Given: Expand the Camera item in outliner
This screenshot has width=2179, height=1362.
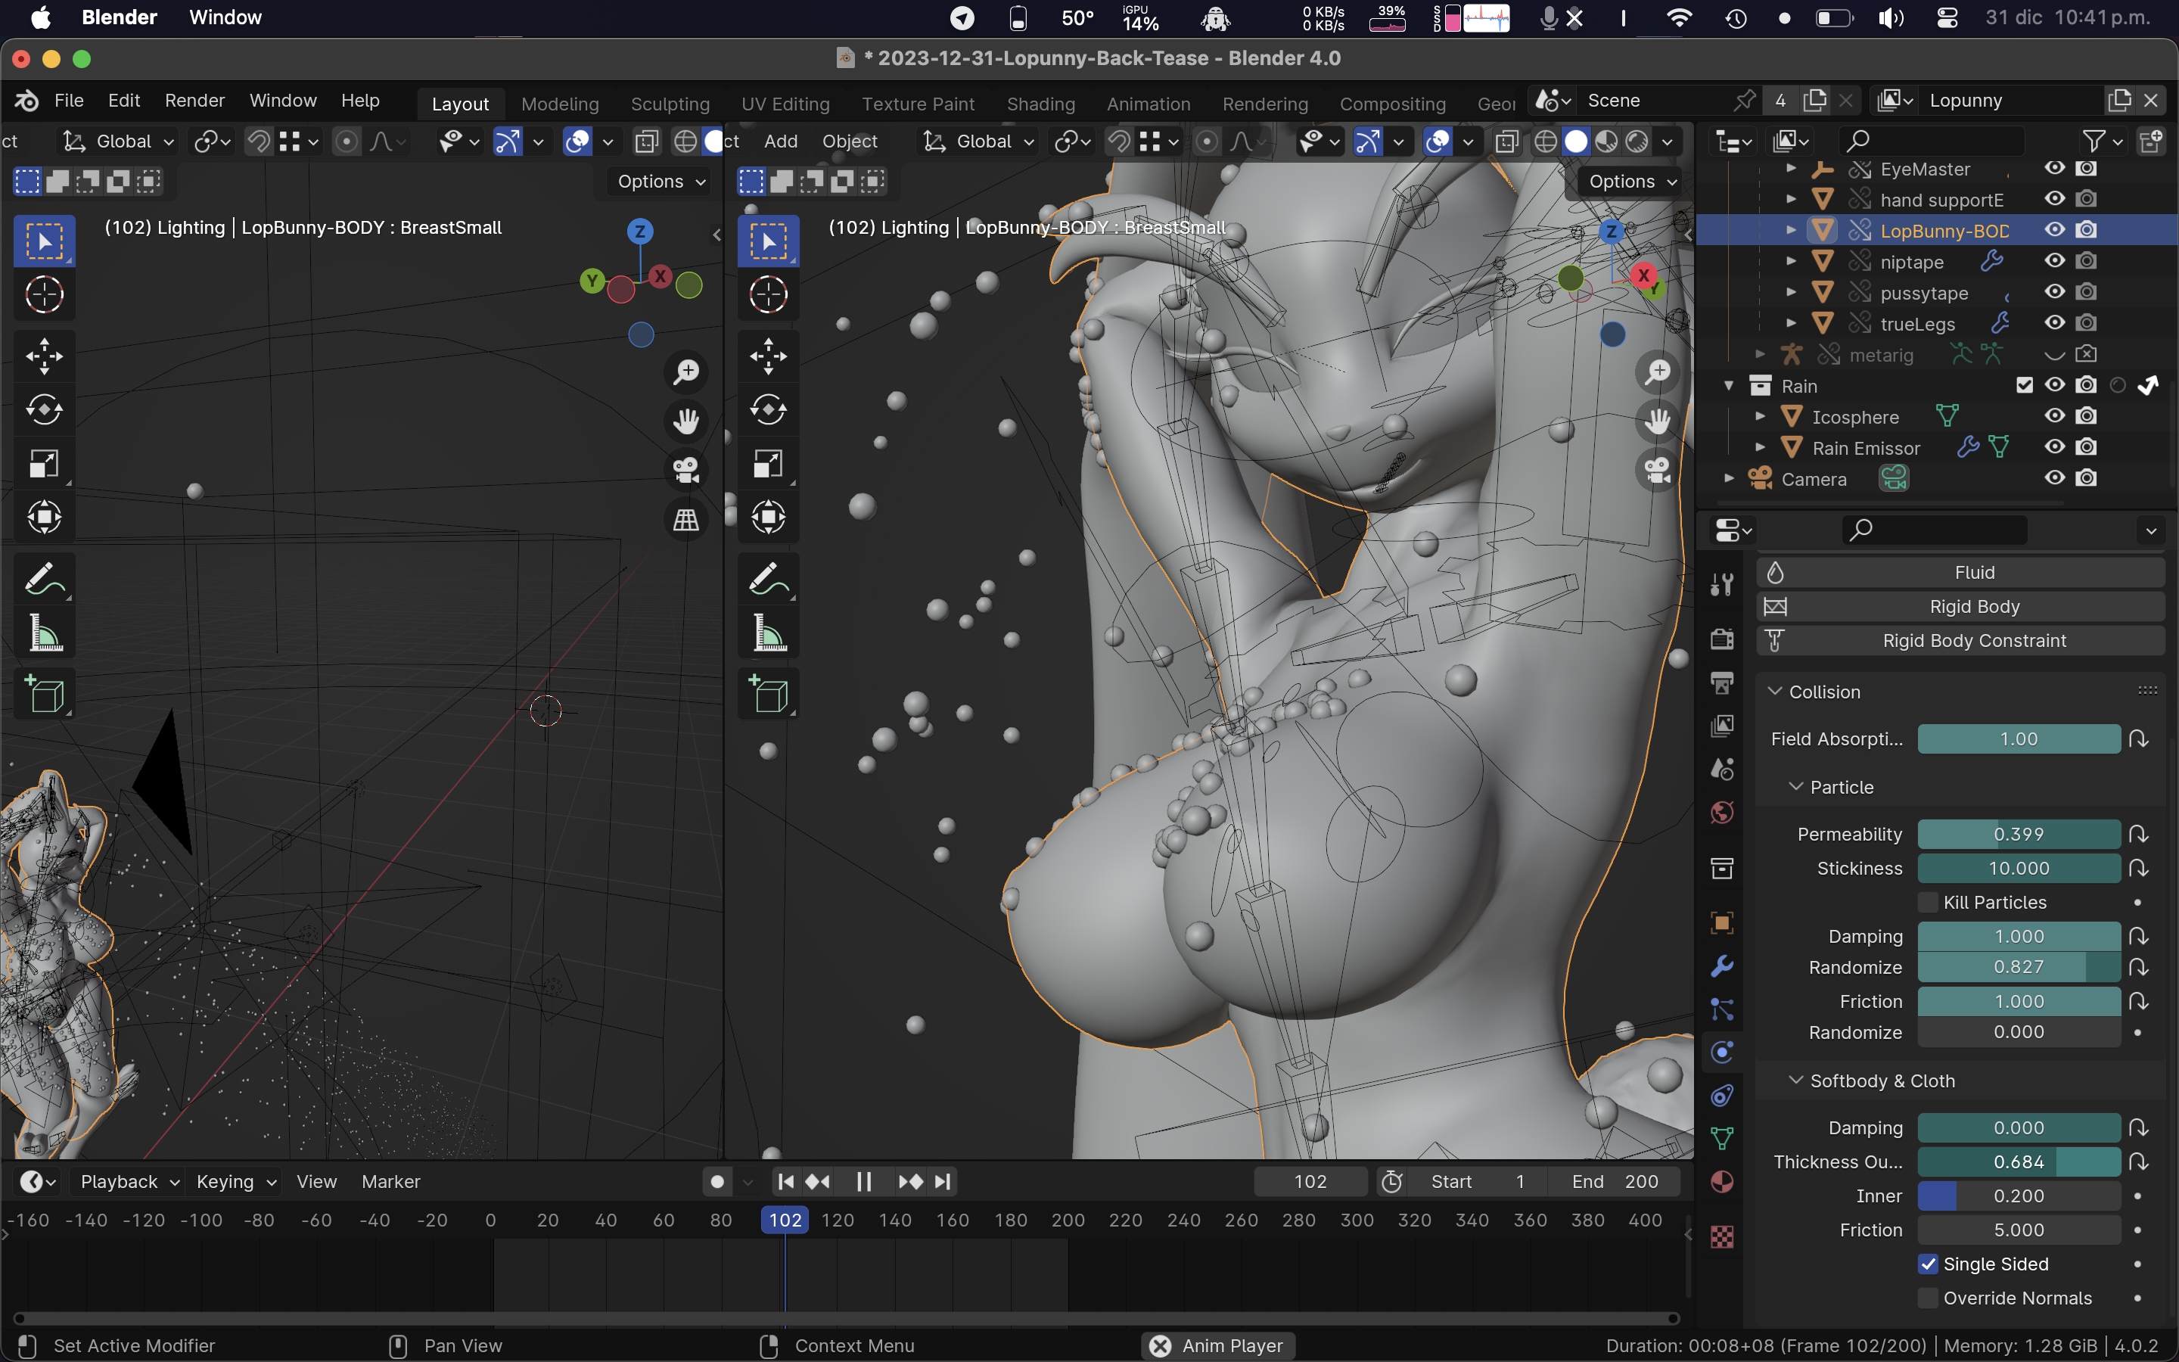Looking at the screenshot, I should pos(1729,478).
